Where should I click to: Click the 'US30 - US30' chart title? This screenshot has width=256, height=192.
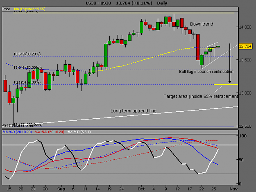pos(98,3)
